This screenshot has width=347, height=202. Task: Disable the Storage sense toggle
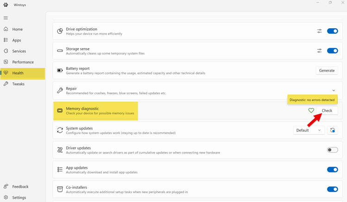(x=332, y=51)
